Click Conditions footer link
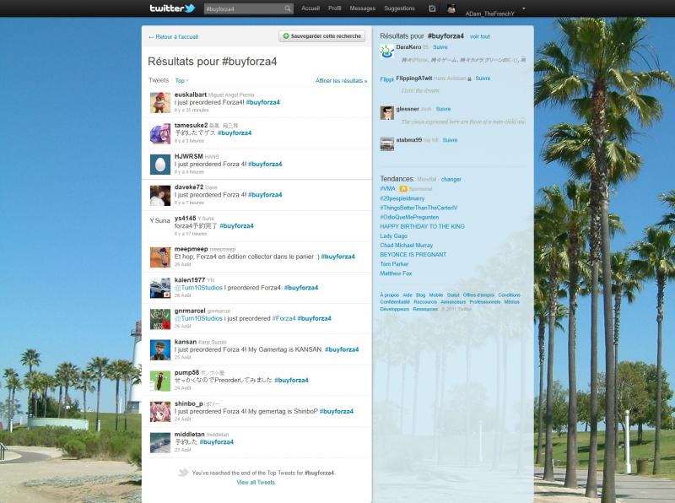 tap(510, 295)
